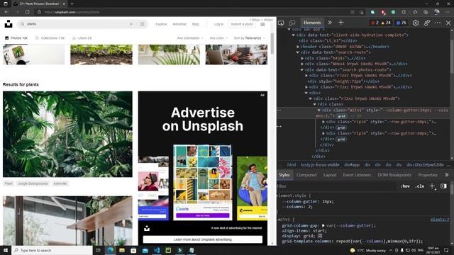Open the Any orientation dropdown

(x=190, y=38)
